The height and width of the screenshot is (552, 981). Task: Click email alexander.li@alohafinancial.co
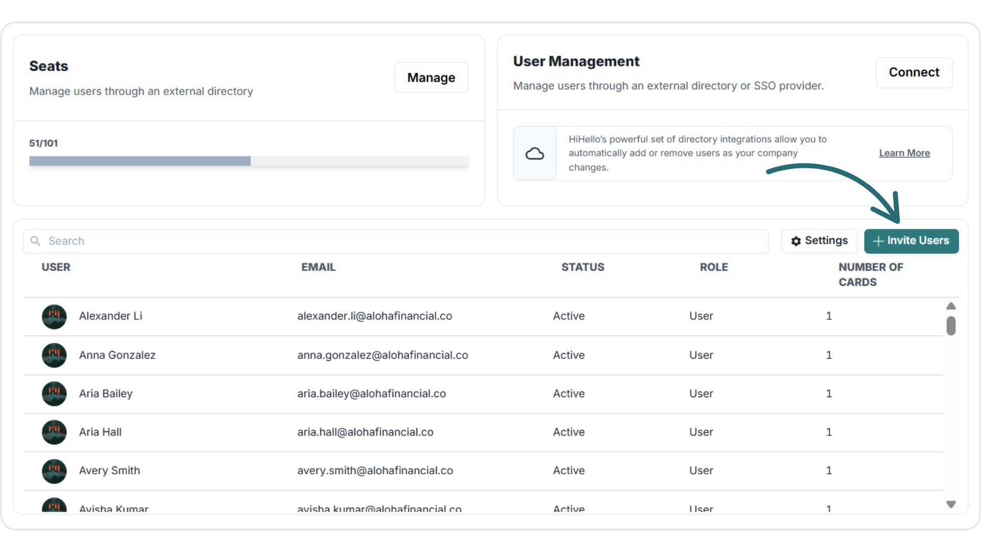click(375, 316)
